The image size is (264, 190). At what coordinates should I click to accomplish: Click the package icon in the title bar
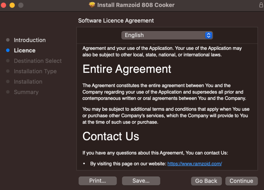[x=92, y=5]
